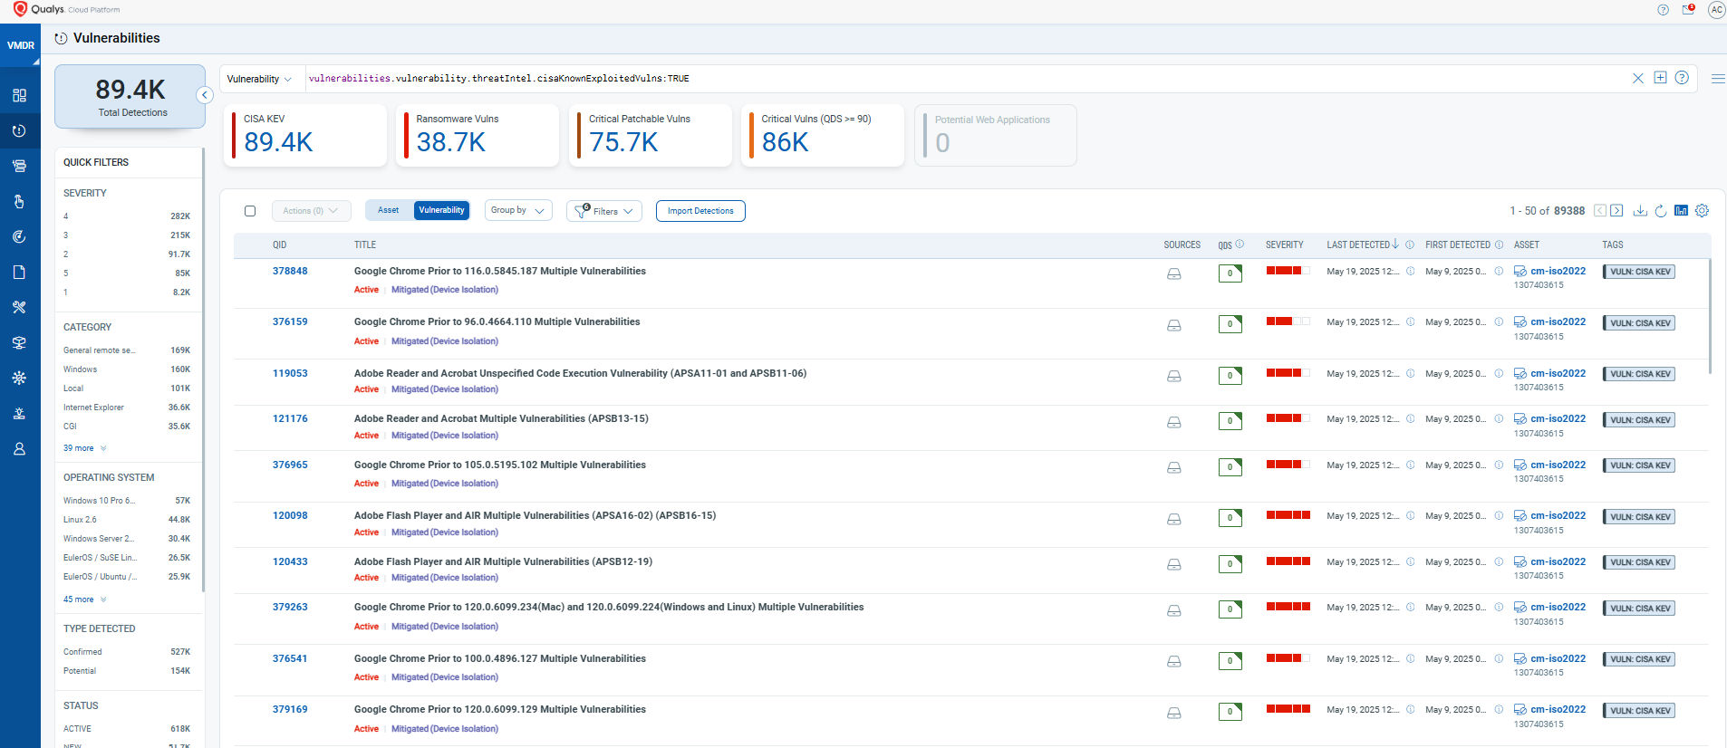Open QID 119053 link
1727x748 pixels.
click(x=290, y=373)
